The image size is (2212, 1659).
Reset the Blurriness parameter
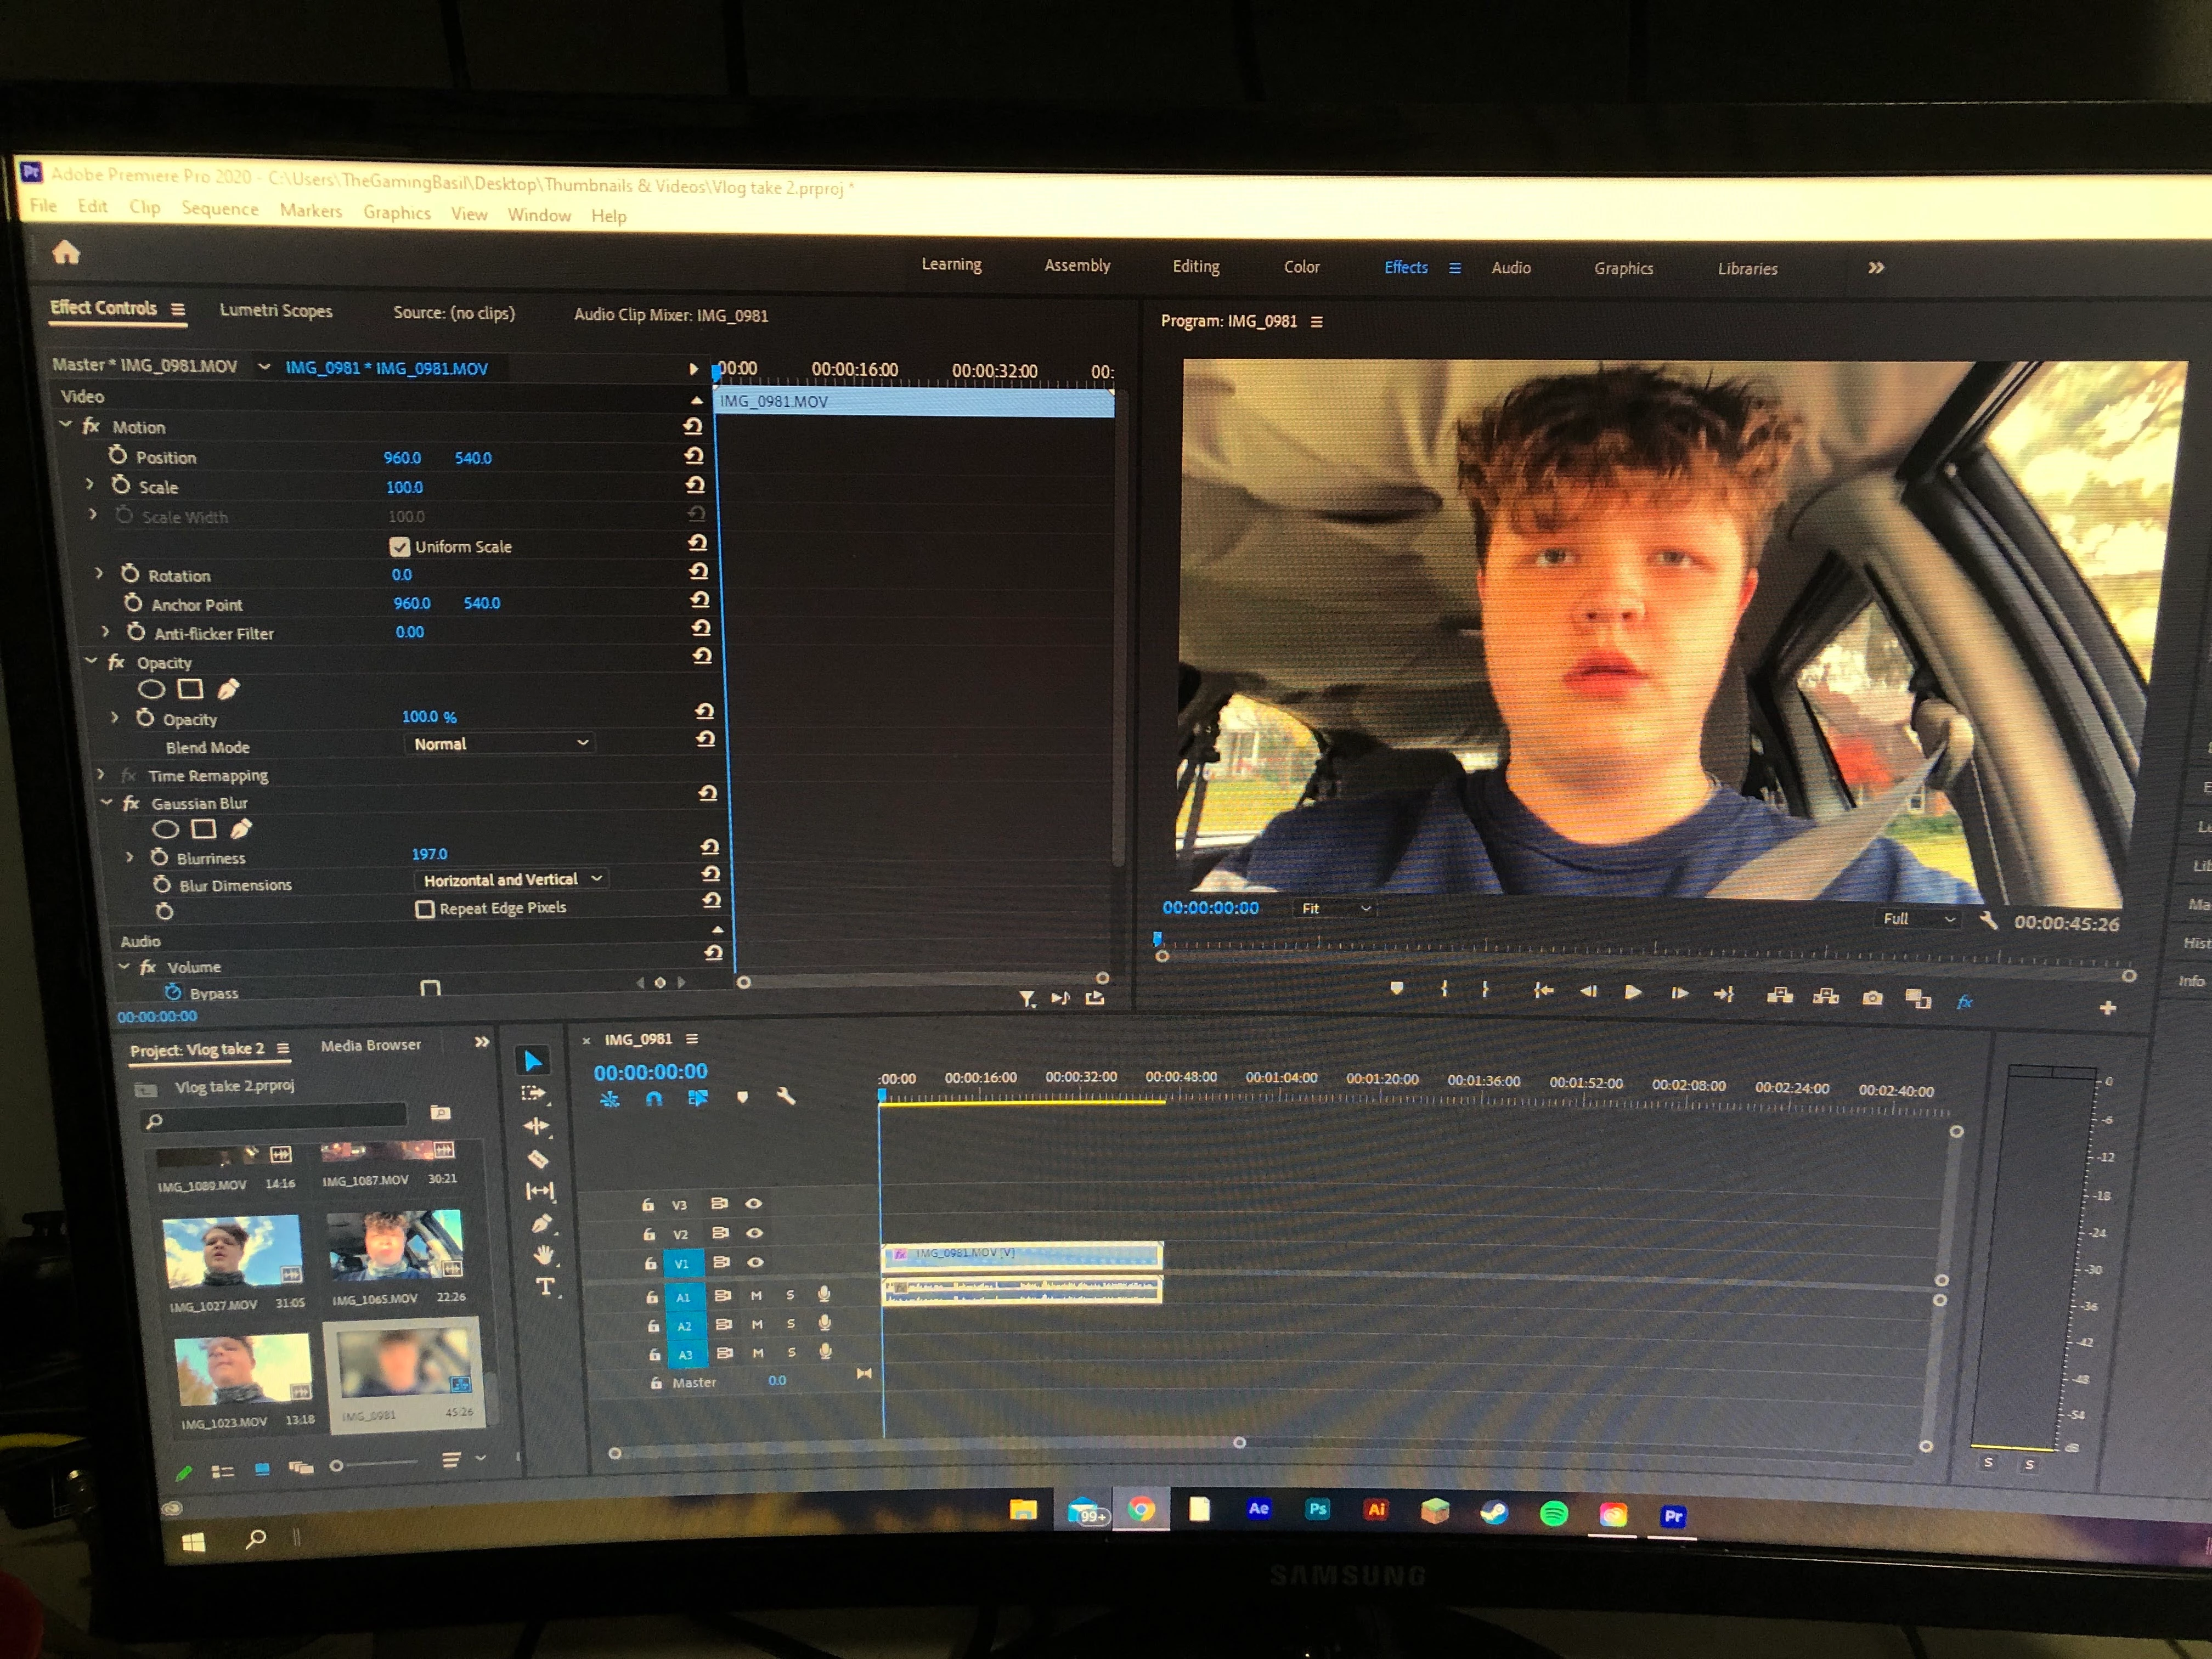click(709, 847)
